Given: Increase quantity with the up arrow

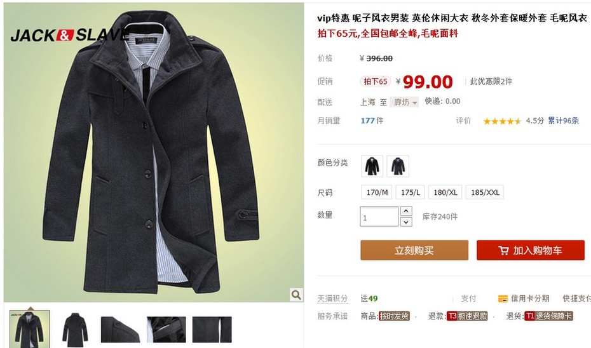Looking at the screenshot, I should 406,211.
